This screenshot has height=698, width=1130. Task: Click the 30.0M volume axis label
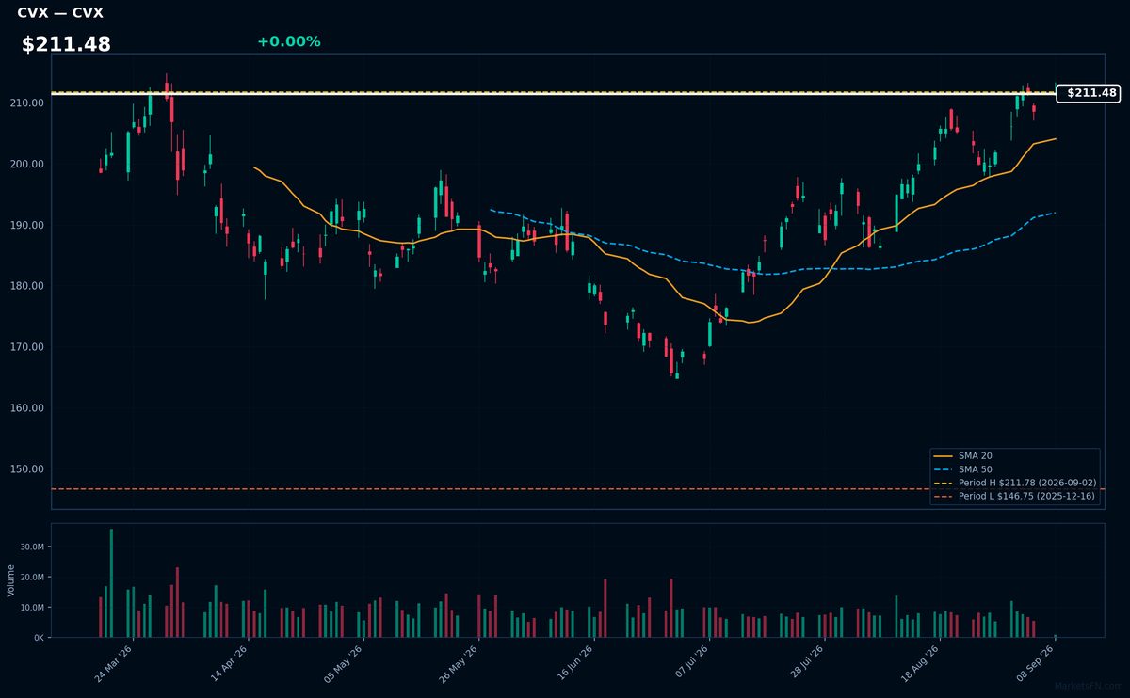tap(33, 547)
